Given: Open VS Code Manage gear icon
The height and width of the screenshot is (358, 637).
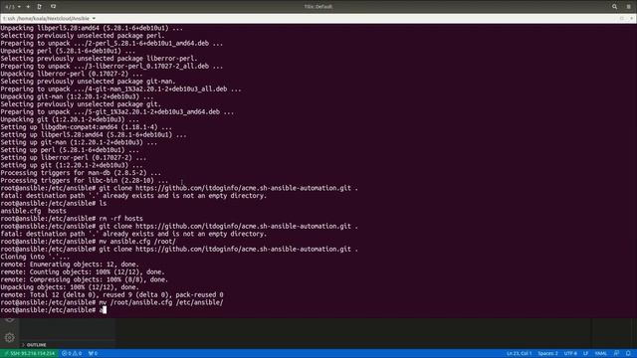Looking at the screenshot, I should (x=9, y=337).
